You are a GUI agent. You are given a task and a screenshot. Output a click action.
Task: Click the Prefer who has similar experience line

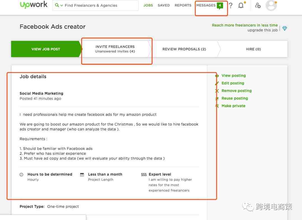pyautogui.click(x=53, y=153)
